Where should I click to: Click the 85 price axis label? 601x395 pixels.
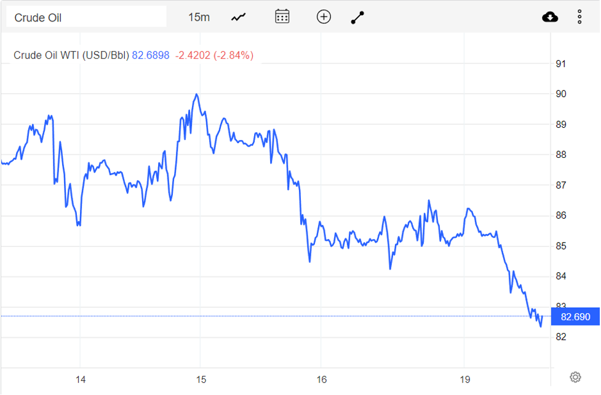561,246
